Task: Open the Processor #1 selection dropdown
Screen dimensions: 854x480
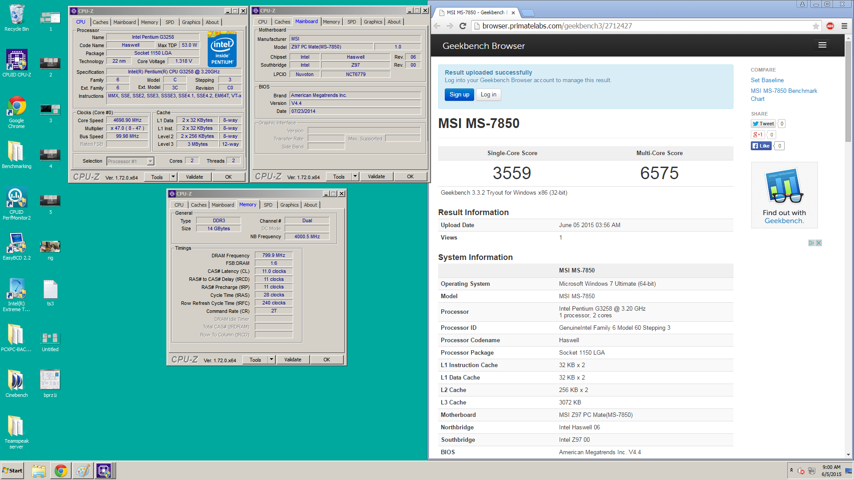Action: pos(130,161)
